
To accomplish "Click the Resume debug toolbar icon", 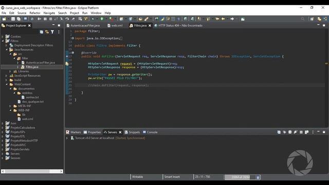I will point(39,19).
